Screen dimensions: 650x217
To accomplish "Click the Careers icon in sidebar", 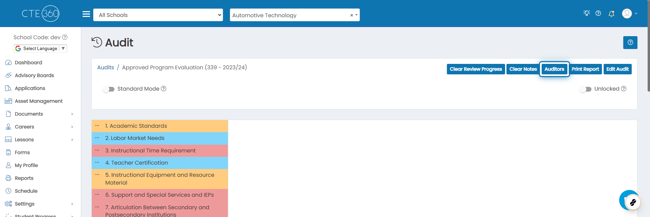I will (x=8, y=127).
